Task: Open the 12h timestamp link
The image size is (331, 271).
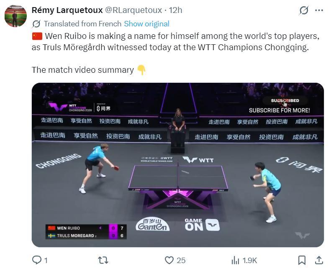Action: coord(175,10)
